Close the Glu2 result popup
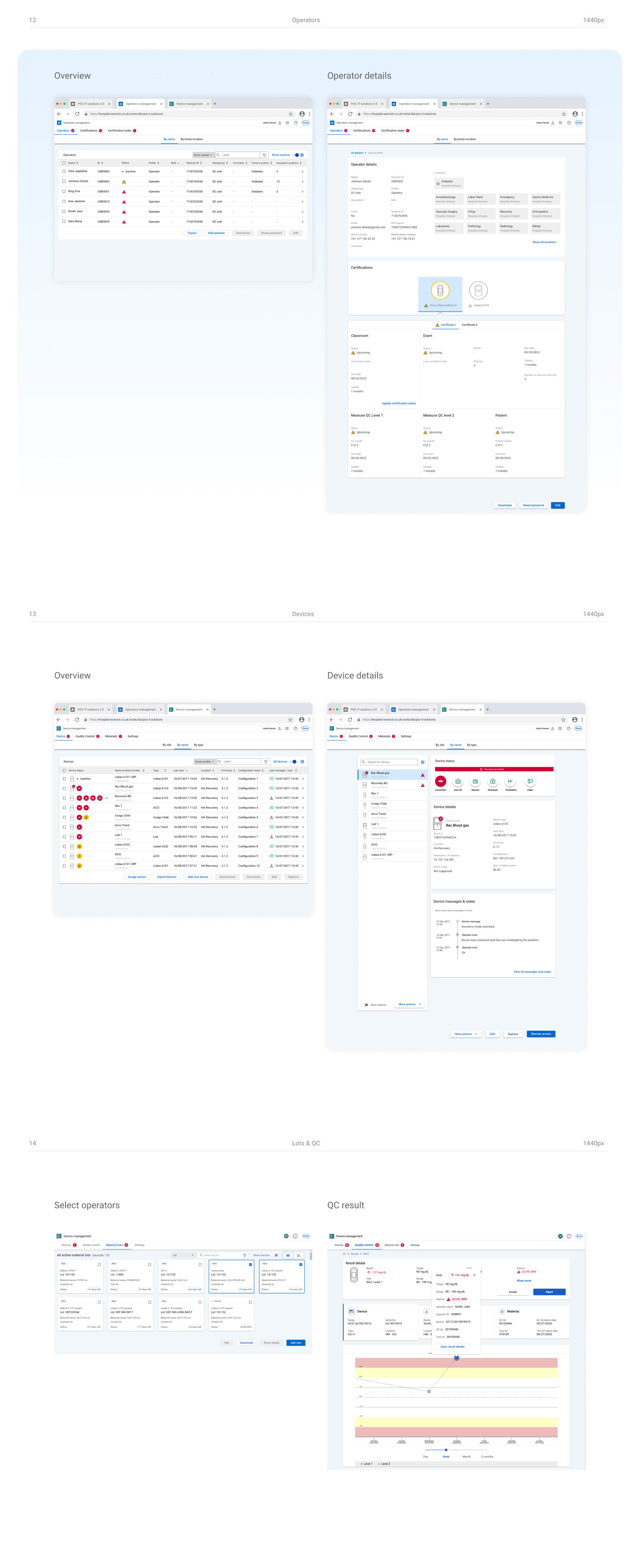Image resolution: width=633 pixels, height=1543 pixels. coord(474,1275)
